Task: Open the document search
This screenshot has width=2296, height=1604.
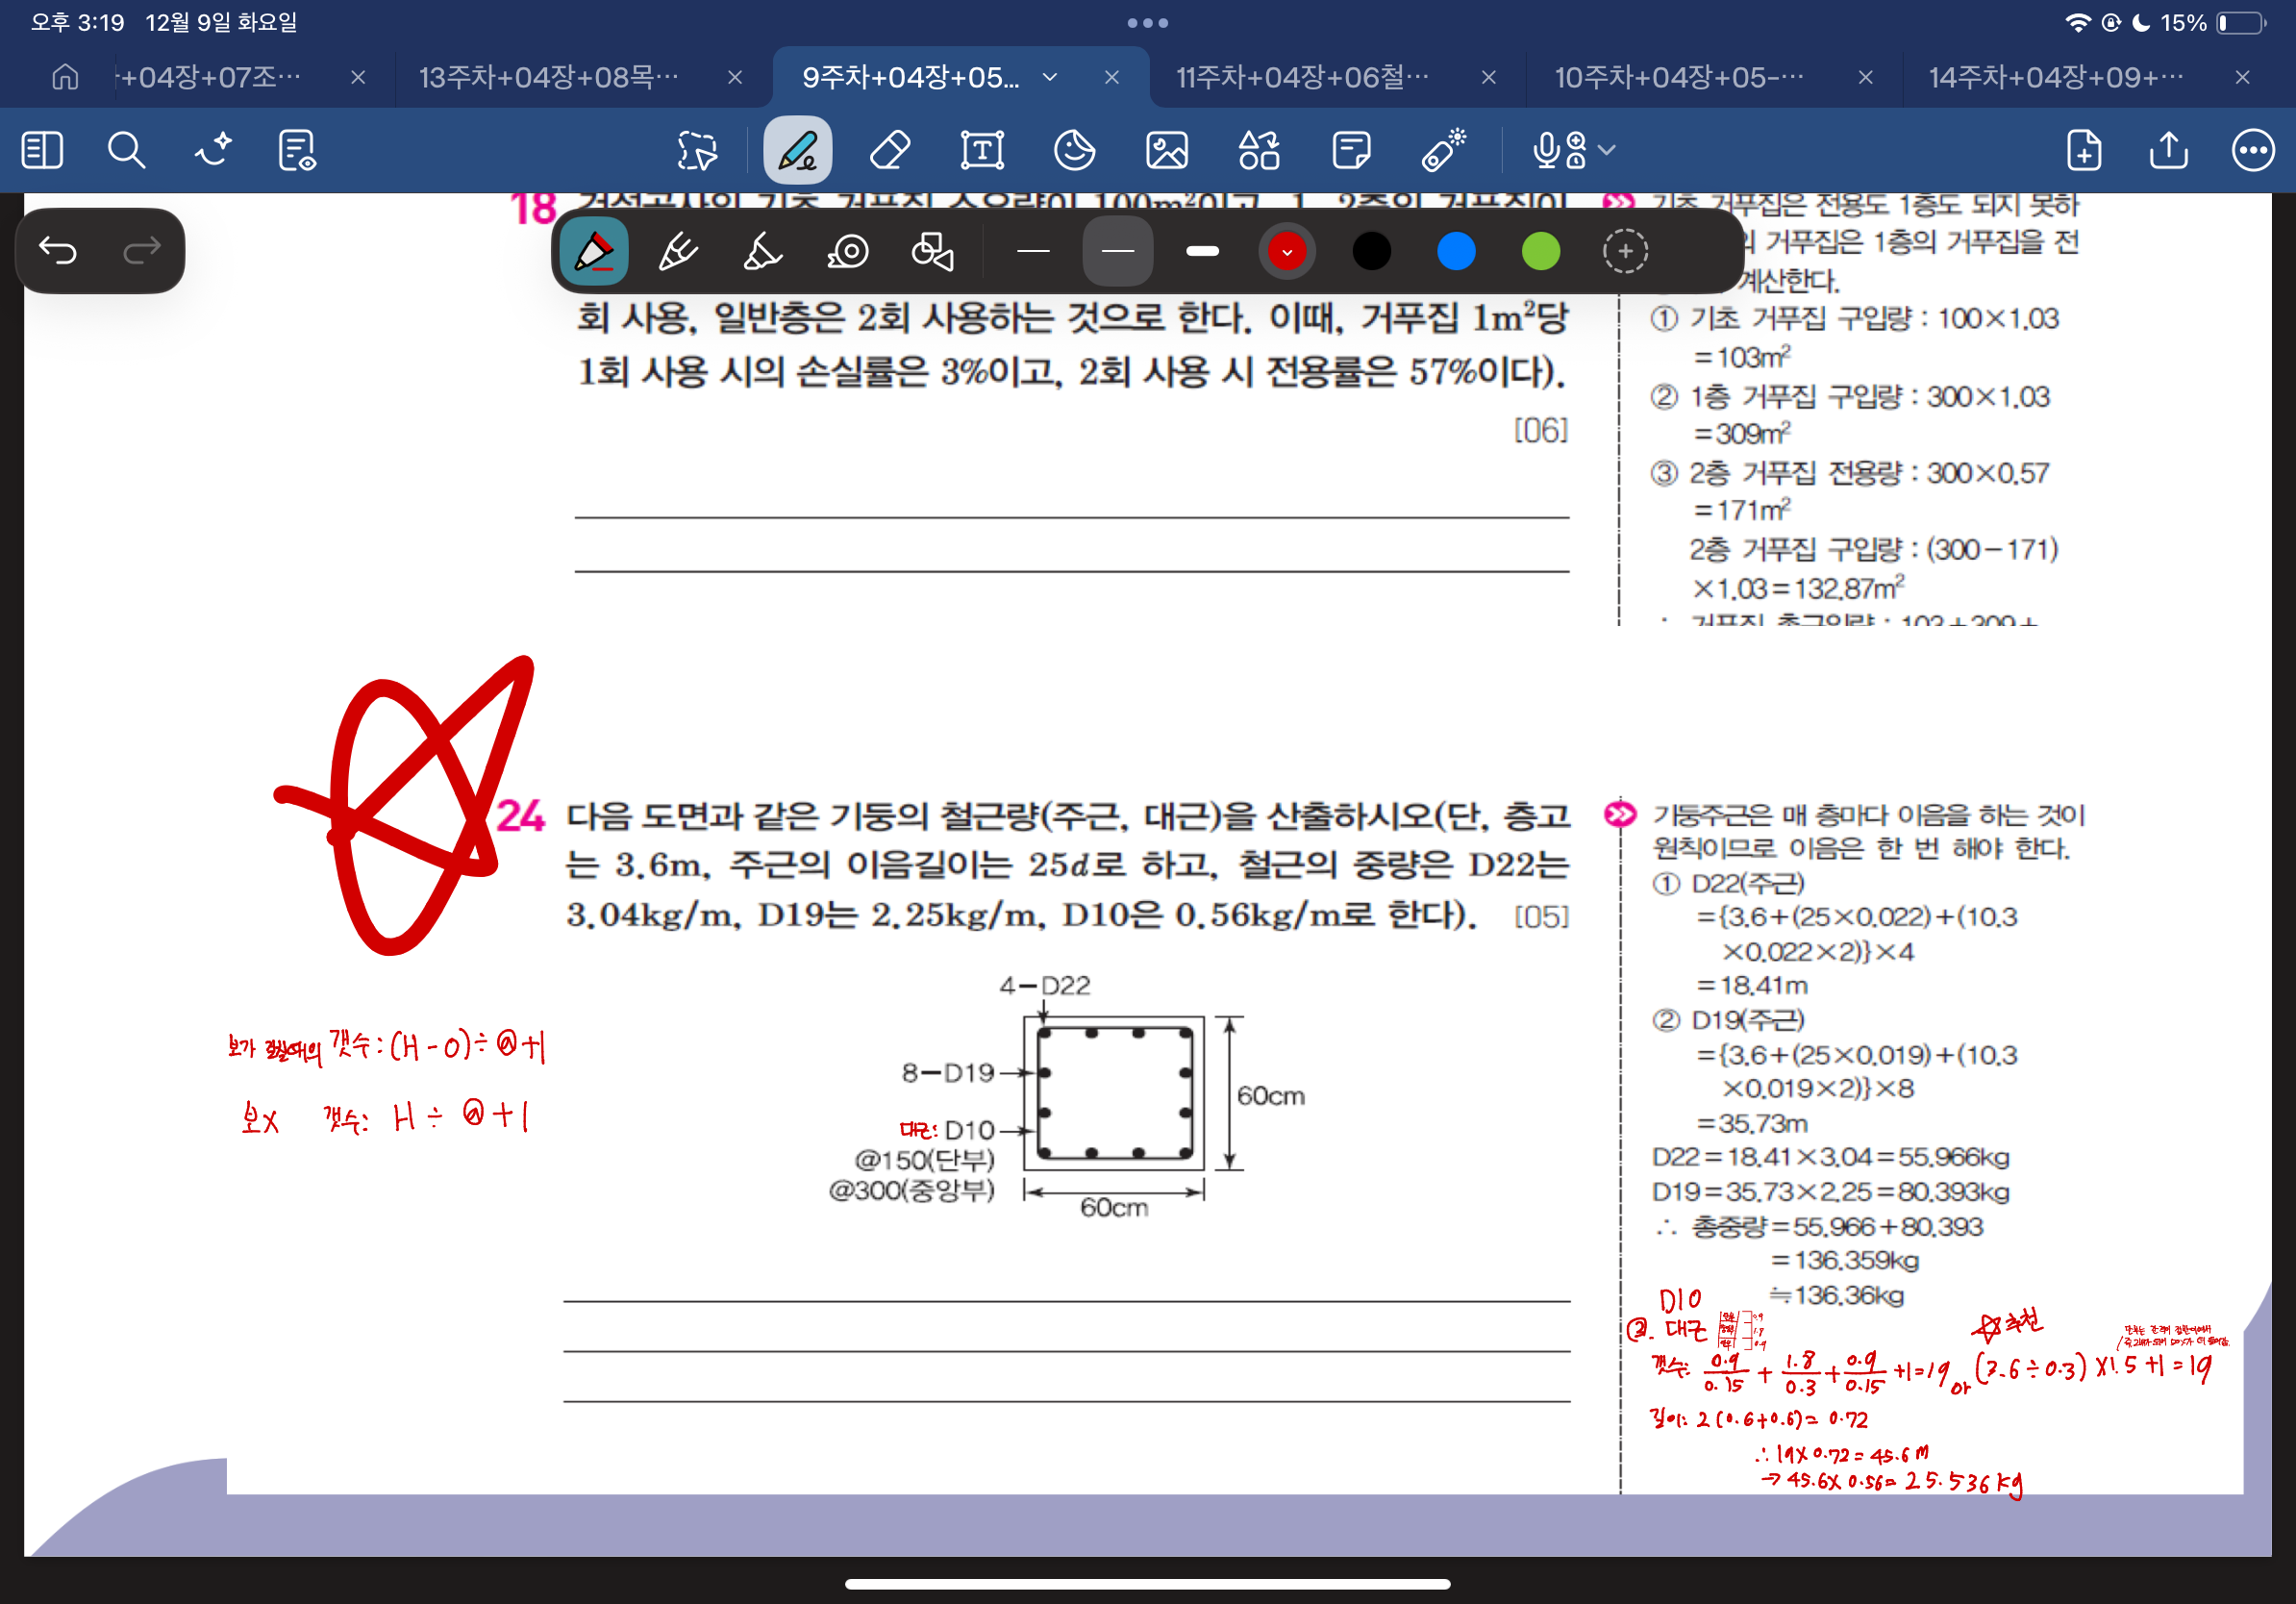Action: point(126,151)
